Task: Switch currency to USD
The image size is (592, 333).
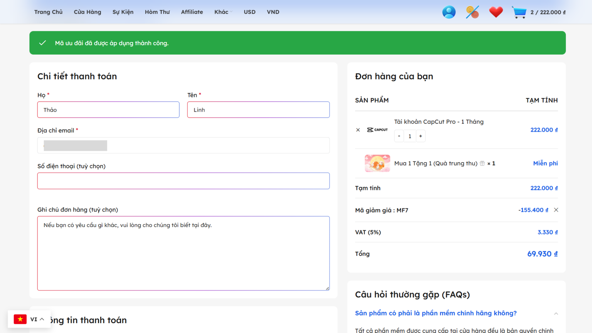Action: pos(249,12)
